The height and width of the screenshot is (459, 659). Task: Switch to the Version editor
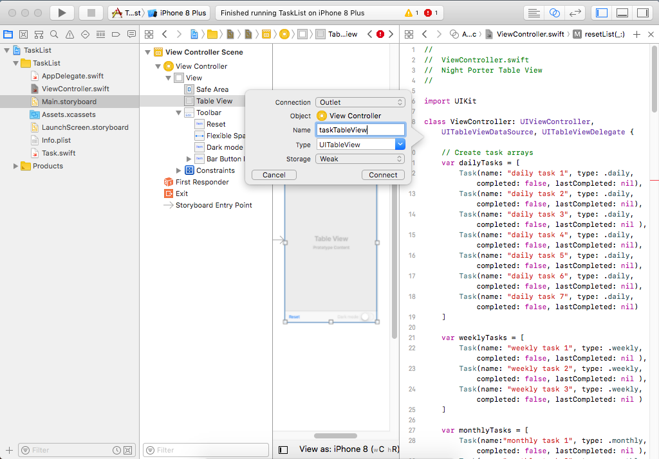click(575, 13)
